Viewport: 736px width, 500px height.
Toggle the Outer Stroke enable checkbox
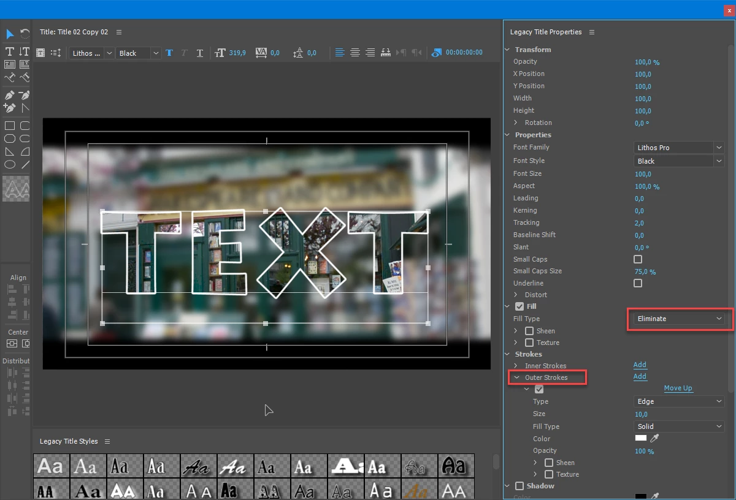point(539,389)
